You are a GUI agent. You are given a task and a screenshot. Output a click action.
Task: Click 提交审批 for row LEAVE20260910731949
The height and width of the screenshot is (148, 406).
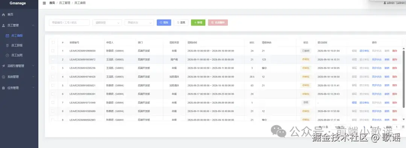coord(364,103)
